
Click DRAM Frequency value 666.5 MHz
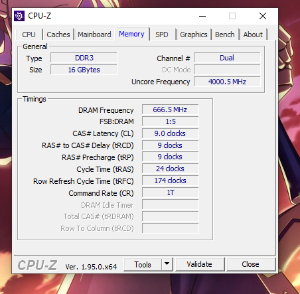tap(170, 110)
